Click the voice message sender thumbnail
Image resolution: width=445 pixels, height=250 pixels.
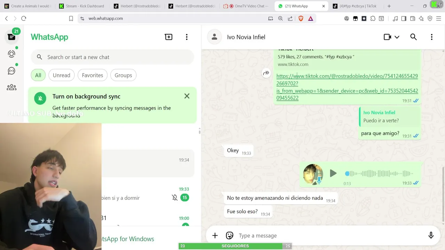click(x=313, y=174)
